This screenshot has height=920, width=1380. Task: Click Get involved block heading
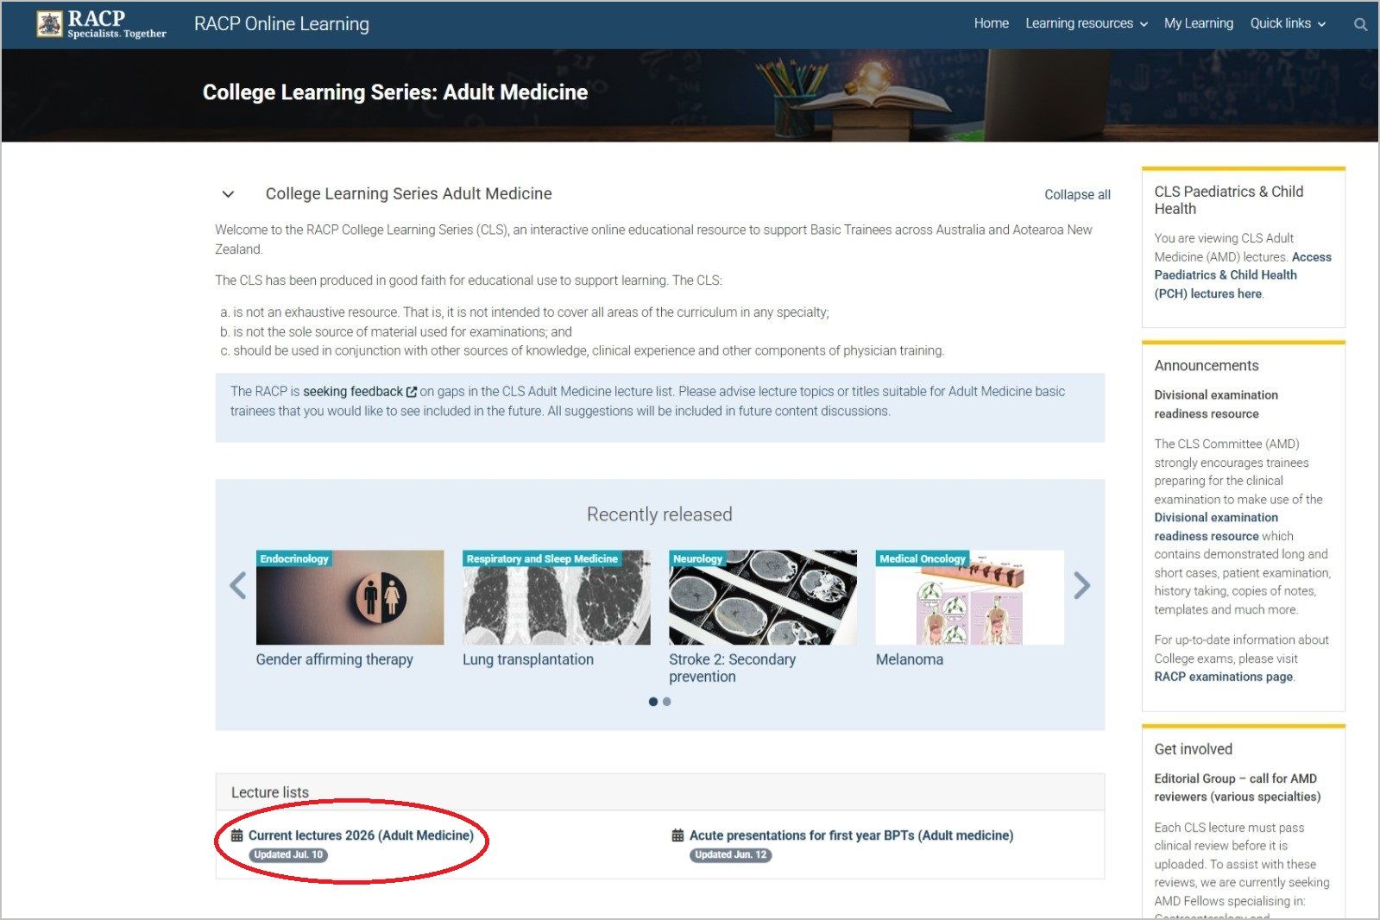point(1194,749)
